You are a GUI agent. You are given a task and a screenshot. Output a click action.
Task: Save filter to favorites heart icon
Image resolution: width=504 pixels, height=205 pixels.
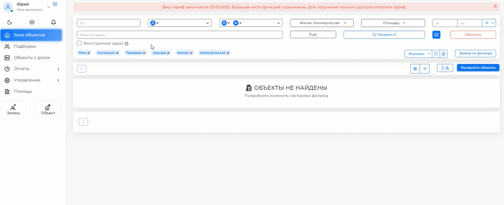tap(436, 54)
